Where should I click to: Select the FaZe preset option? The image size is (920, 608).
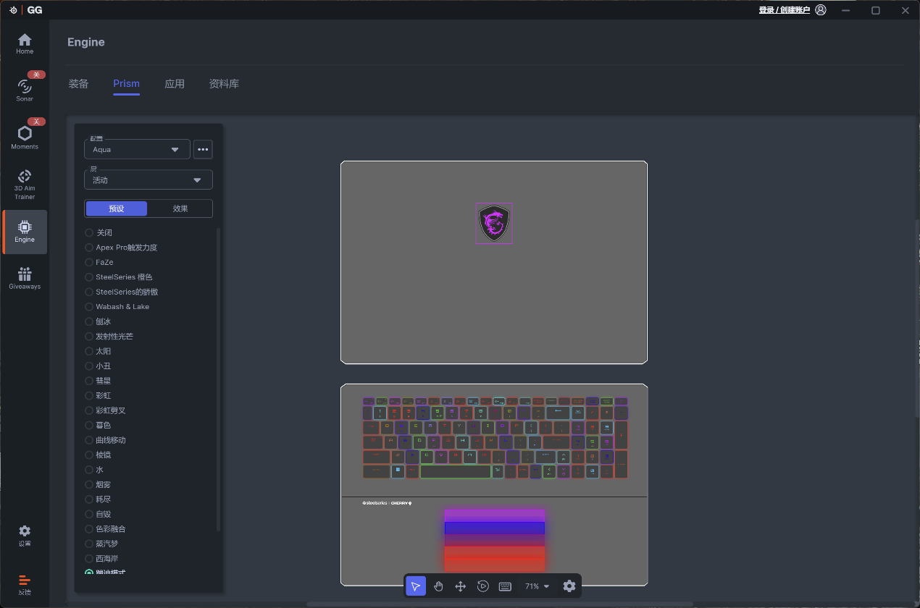89,263
